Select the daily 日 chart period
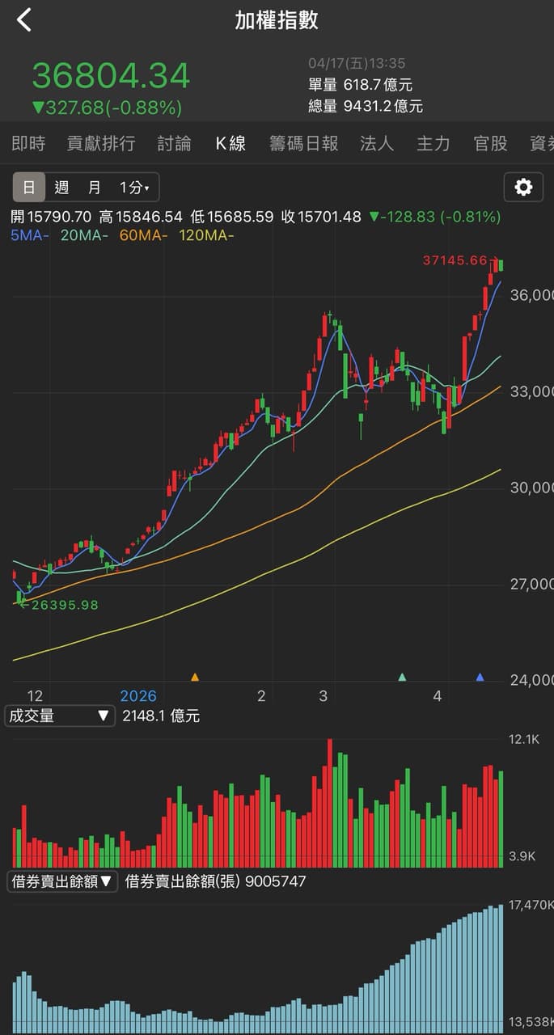The width and height of the screenshot is (554, 1035). [28, 188]
